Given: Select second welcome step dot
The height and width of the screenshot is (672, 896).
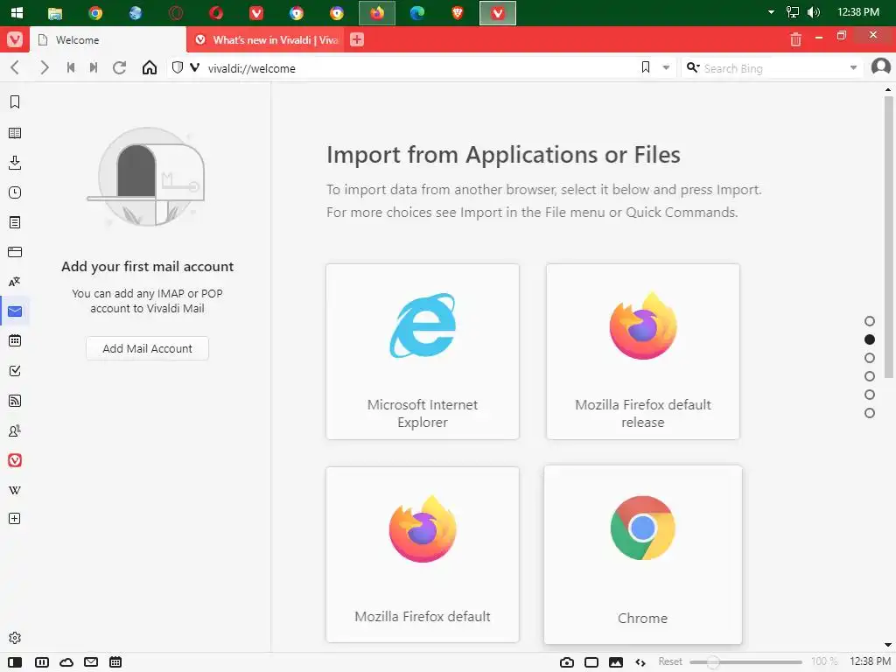Looking at the screenshot, I should pos(870,339).
